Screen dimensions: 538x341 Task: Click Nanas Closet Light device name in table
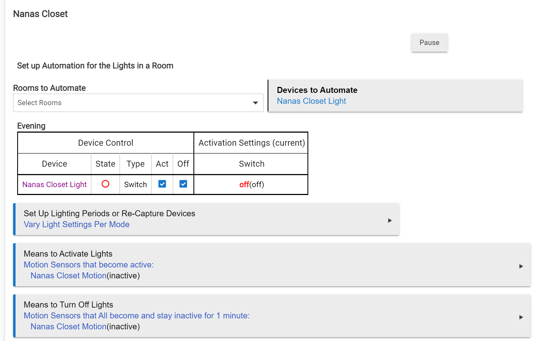pos(54,184)
